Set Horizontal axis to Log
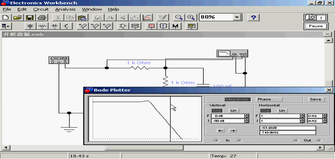This screenshot has height=159, width=335. (x=266, y=111)
